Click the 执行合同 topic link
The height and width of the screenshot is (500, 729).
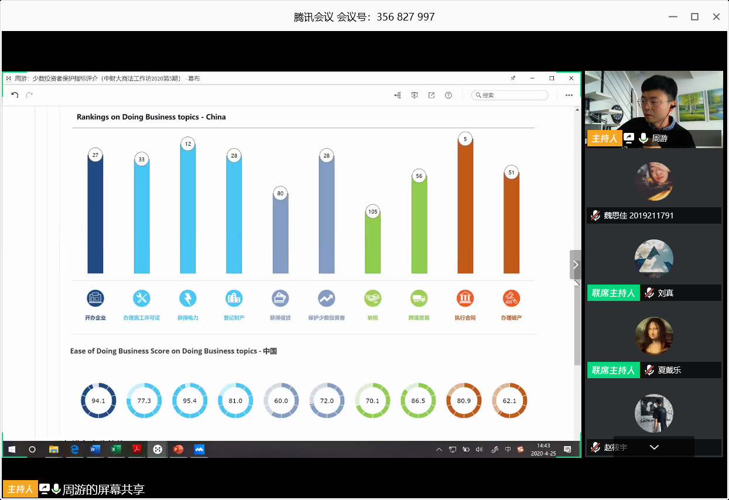465,318
